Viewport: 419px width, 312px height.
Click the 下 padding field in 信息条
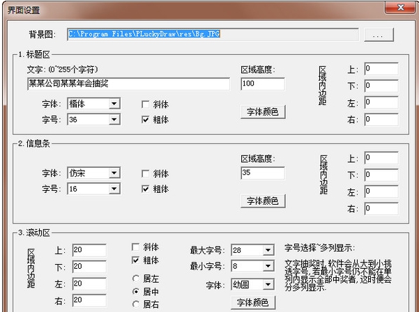point(381,175)
